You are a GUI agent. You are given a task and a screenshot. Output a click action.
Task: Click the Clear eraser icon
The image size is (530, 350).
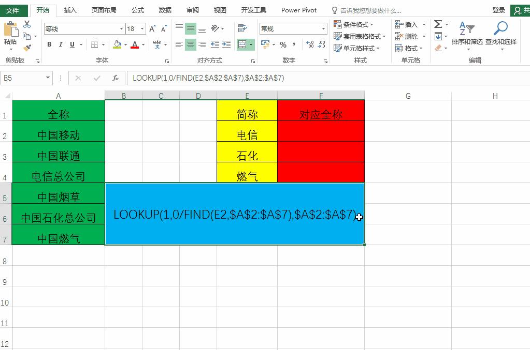tap(438, 48)
